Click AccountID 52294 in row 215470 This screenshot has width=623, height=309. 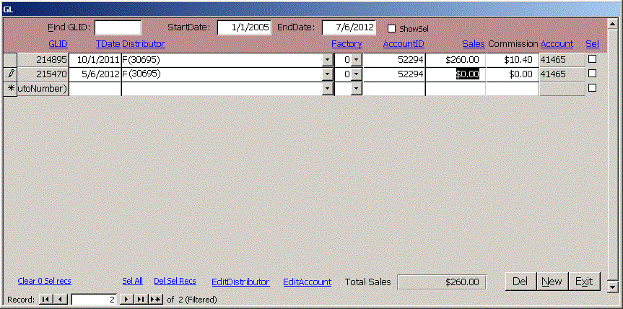pyautogui.click(x=394, y=74)
